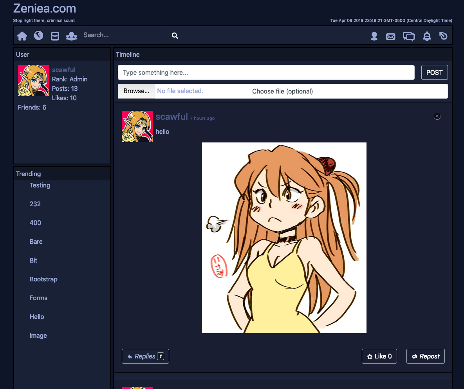Open trending topic 400

35,223
